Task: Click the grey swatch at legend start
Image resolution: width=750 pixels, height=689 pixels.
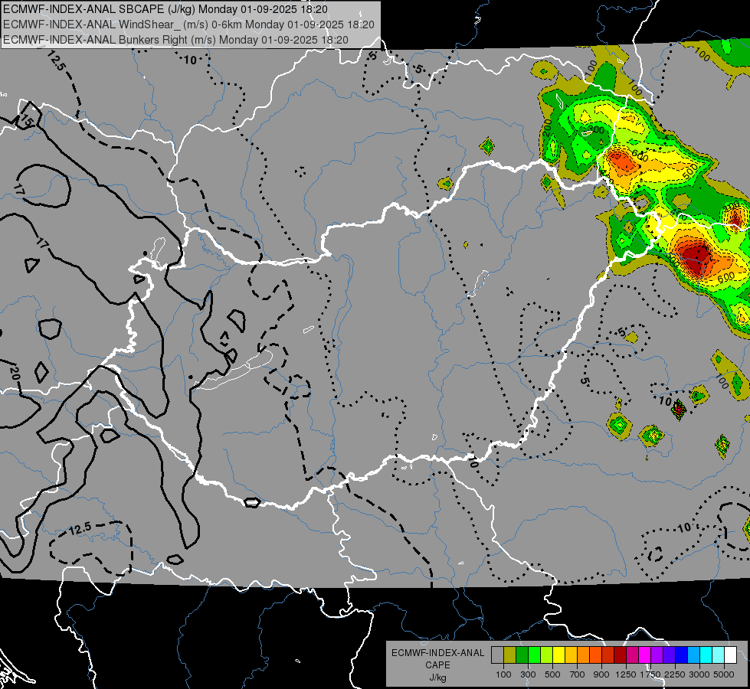Action: tap(497, 655)
